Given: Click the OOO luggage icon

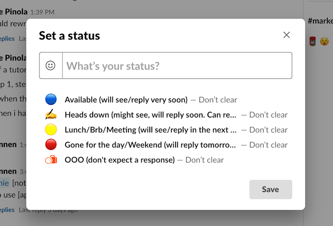Looking at the screenshot, I should (x=51, y=160).
